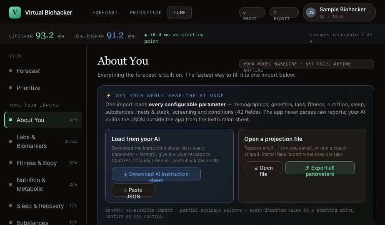This screenshot has height=225, width=385.
Task: Open Nutrition & Metabolic section
Action: (x=43, y=185)
